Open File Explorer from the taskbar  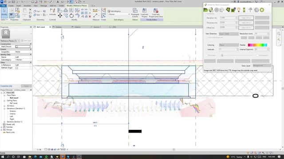coord(30,157)
